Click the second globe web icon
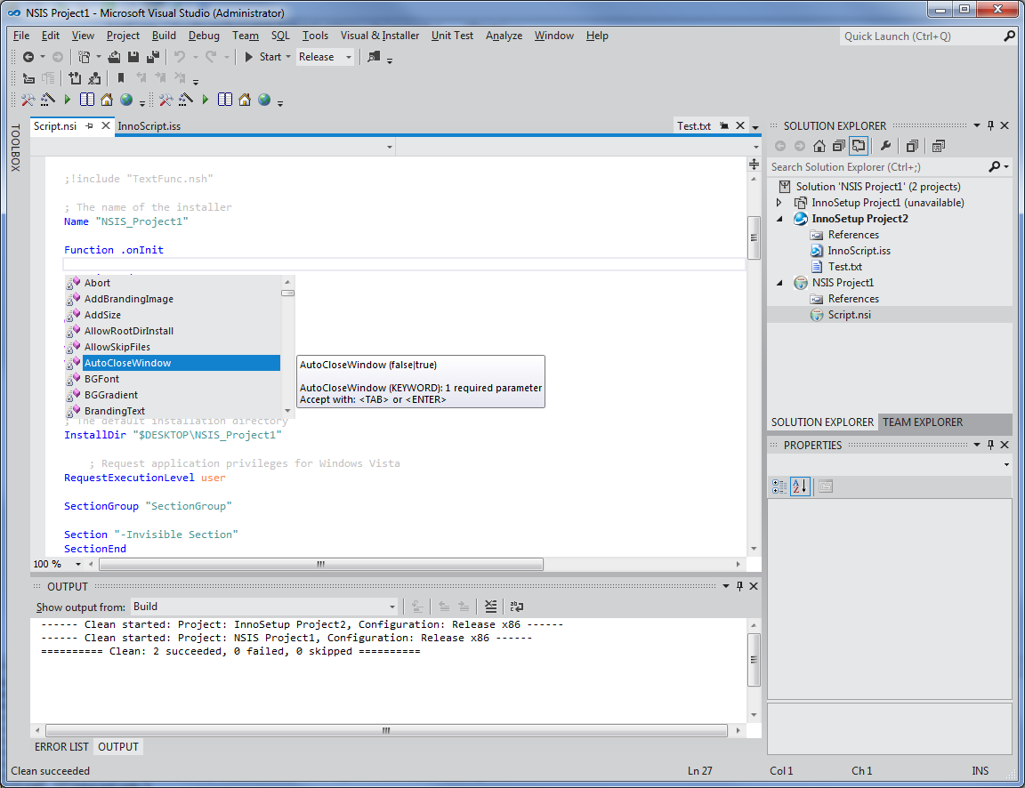This screenshot has width=1025, height=788. coord(264,100)
